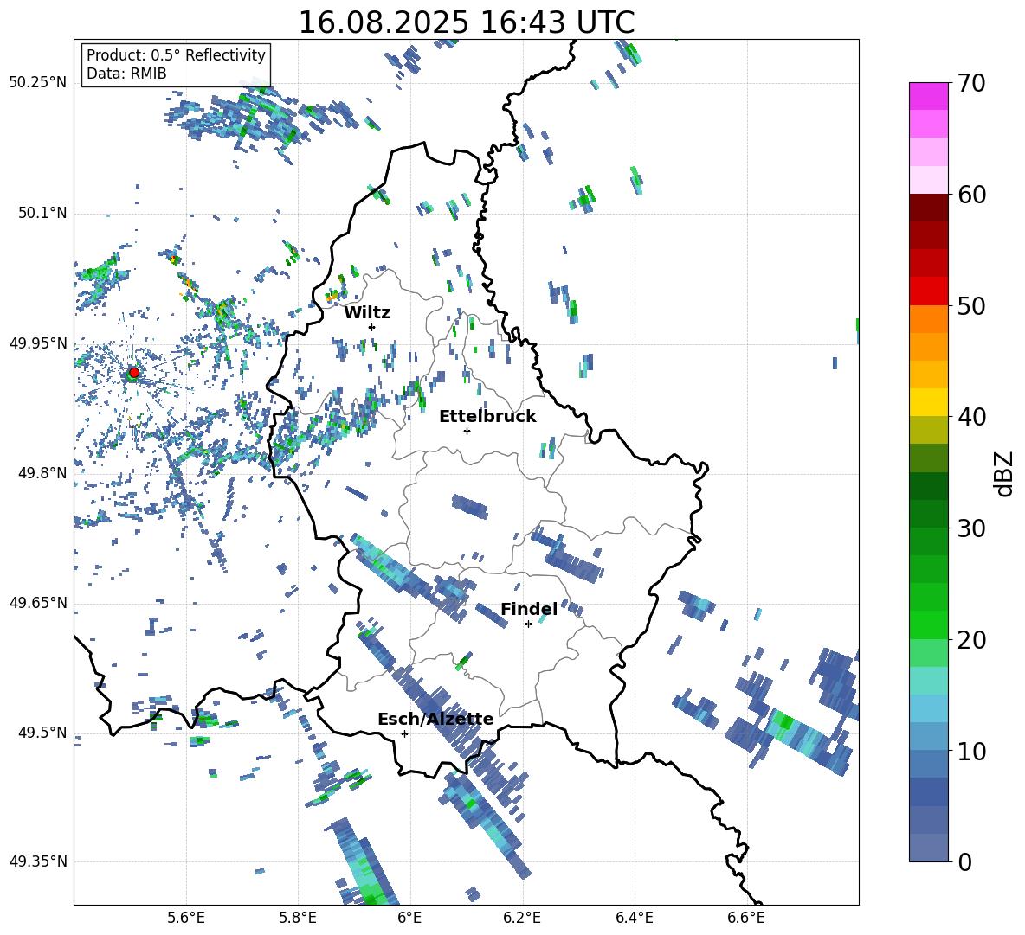The image size is (1025, 935).
Task: Click the 5.8°E longitude label
Action: pos(298,918)
